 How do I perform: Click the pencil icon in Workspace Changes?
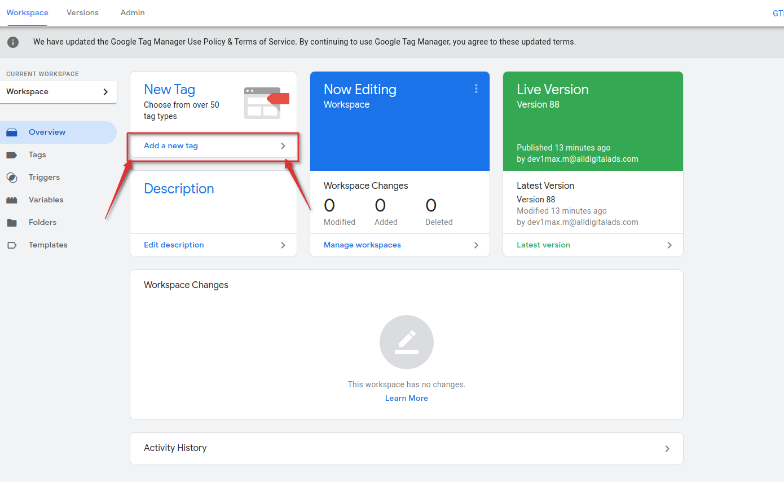[407, 342]
